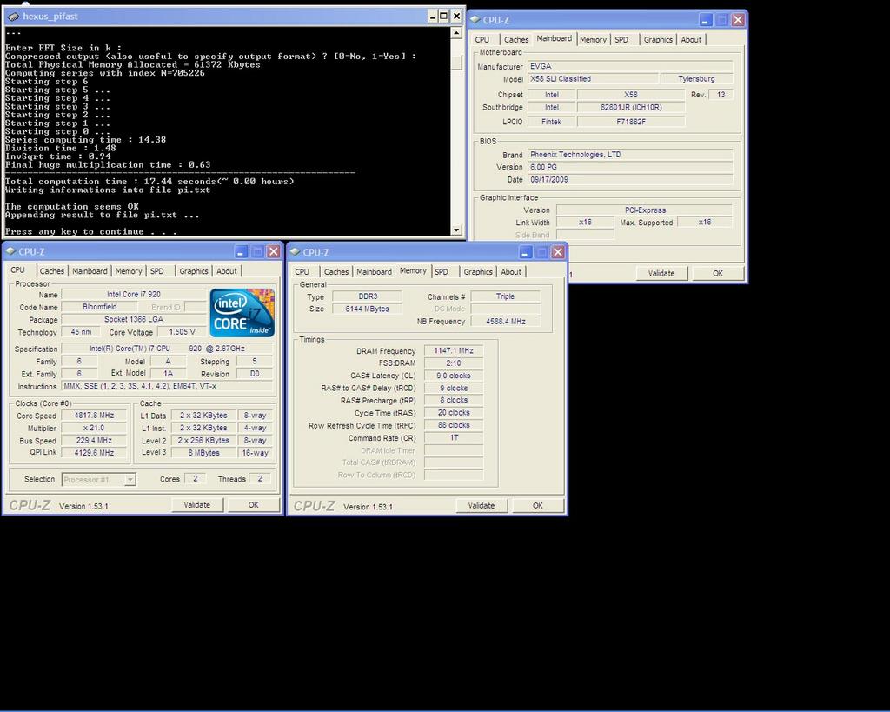Screen dimensions: 890x712
Task: Close the CPU-Z Mainboard window
Action: coord(737,20)
